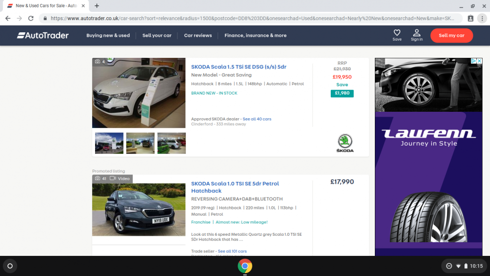Open Sell your car menu
Image resolution: width=490 pixels, height=276 pixels.
[157, 35]
